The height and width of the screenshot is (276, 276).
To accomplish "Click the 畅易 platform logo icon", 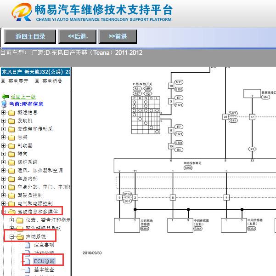I will 22,12.
